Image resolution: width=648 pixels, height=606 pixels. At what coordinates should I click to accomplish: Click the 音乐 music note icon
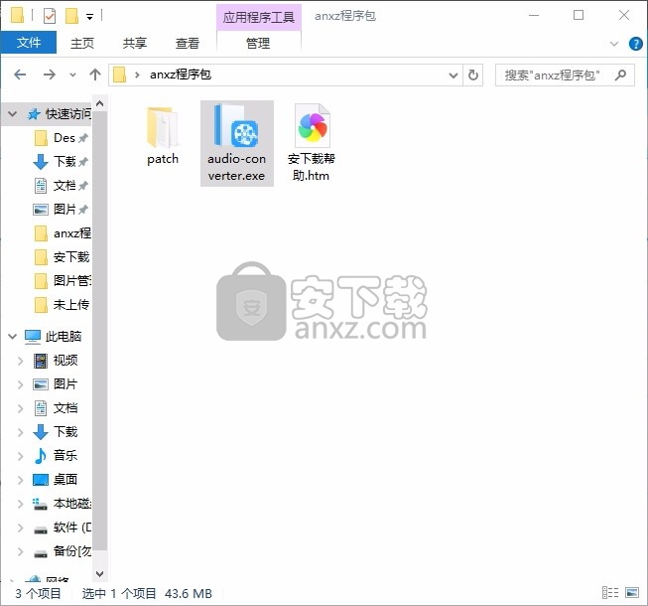pos(41,456)
